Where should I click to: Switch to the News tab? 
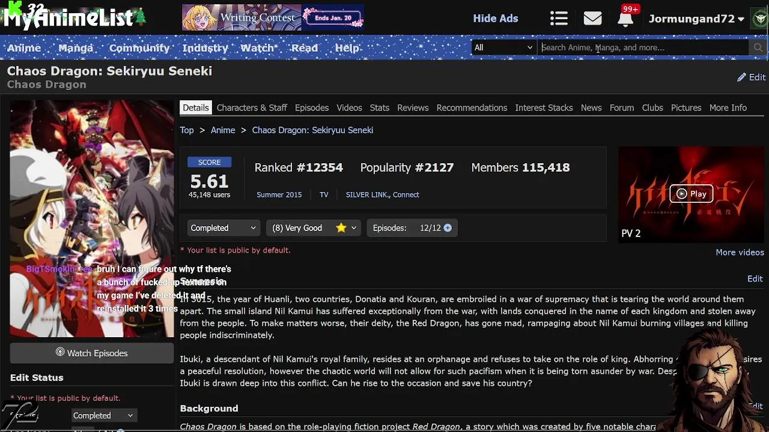pyautogui.click(x=591, y=108)
